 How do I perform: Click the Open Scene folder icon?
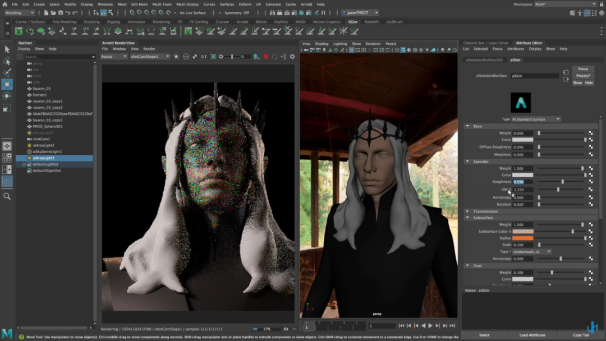[x=53, y=13]
